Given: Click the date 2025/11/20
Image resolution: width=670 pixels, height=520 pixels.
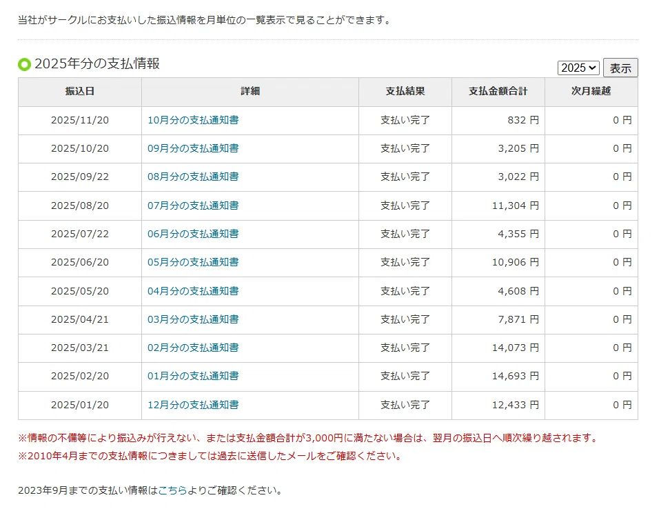Looking at the screenshot, I should click(80, 120).
